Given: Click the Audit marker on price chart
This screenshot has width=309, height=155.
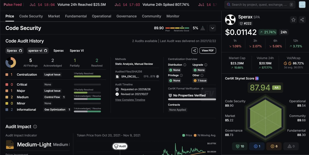Looking at the screenshot, I should tap(120, 146).
